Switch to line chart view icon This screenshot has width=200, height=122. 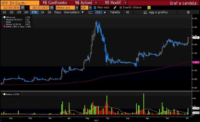91,12
